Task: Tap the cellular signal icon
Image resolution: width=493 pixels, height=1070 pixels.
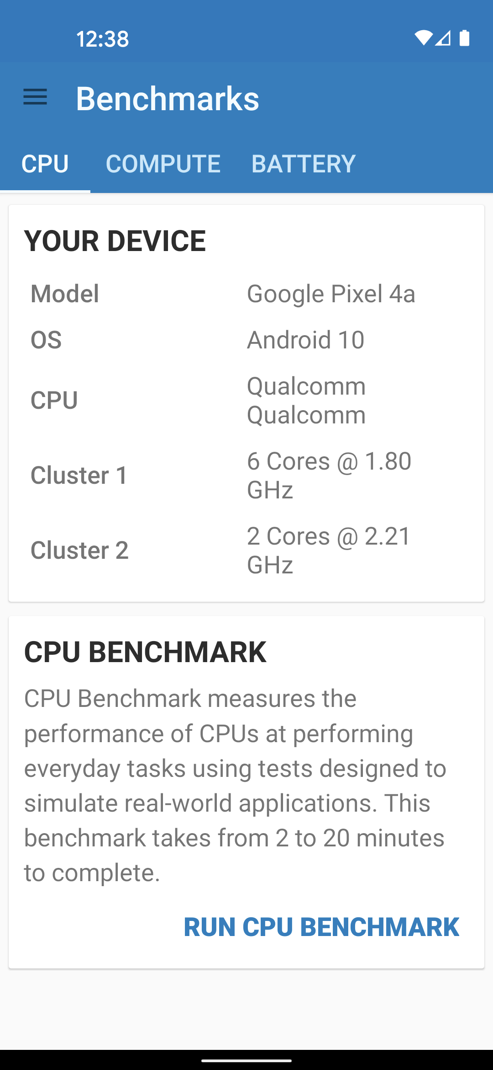Action: 443,38
